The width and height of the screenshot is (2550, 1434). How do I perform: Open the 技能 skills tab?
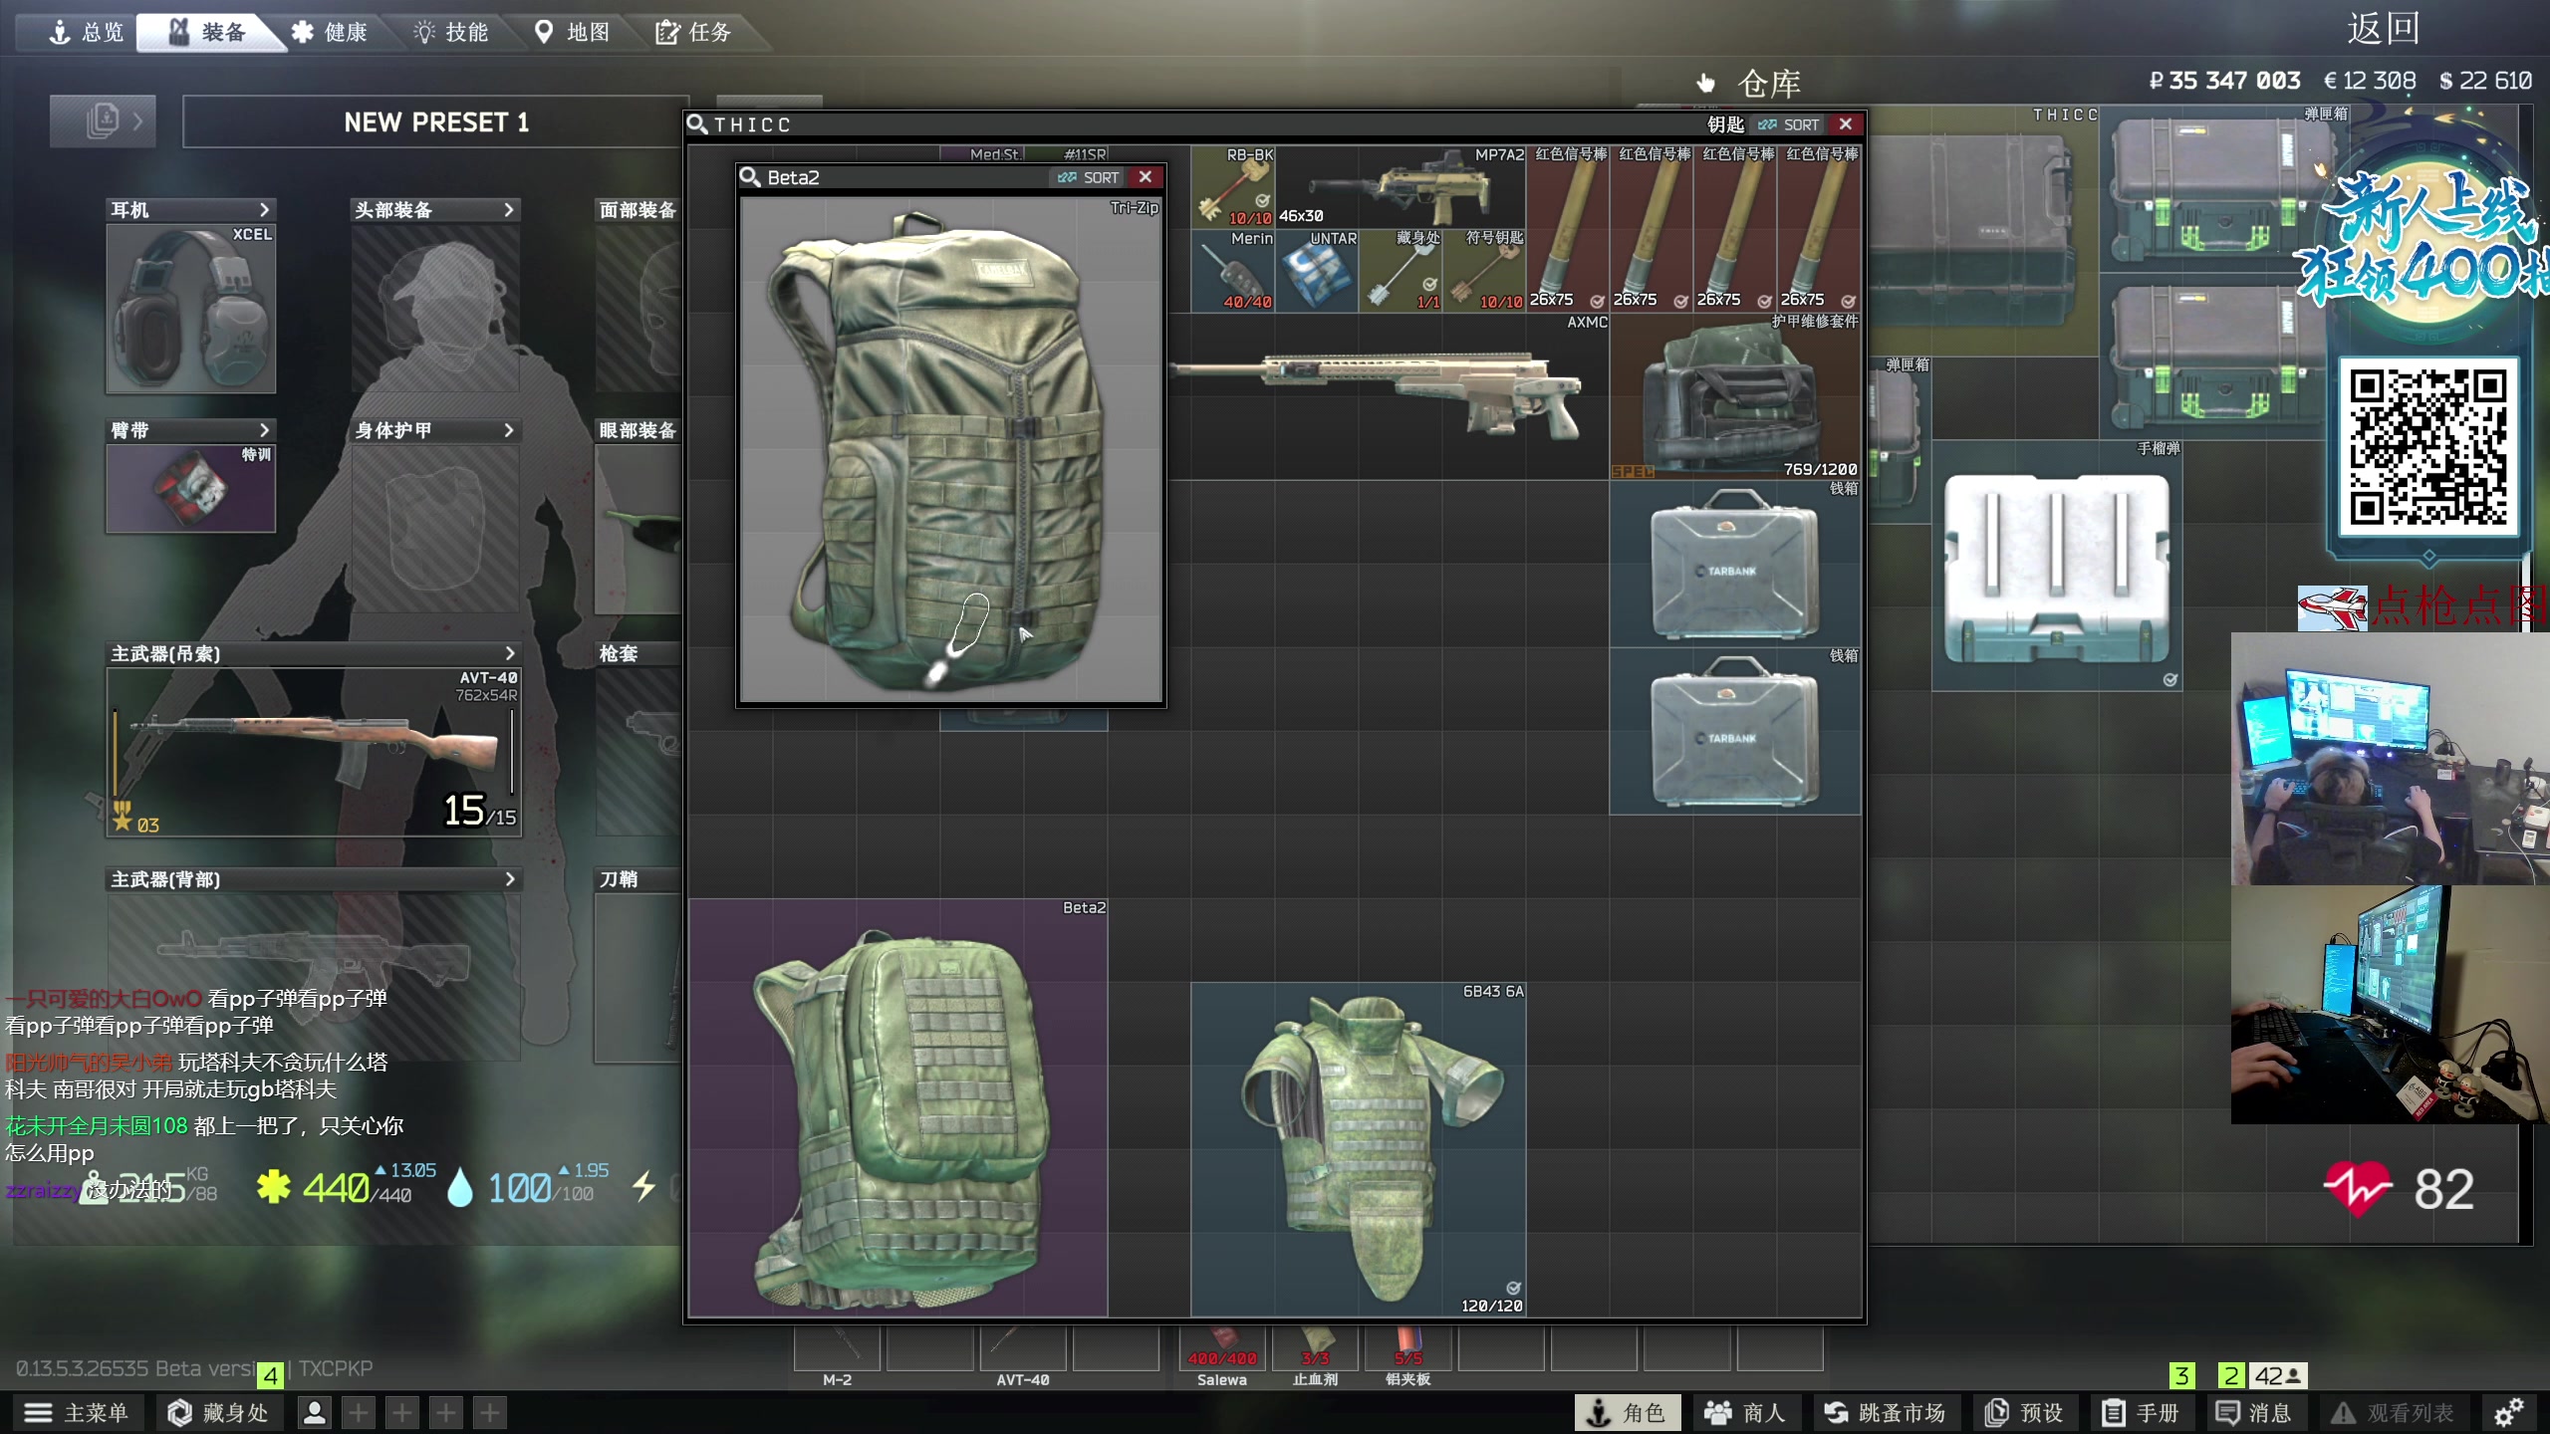coord(451,32)
